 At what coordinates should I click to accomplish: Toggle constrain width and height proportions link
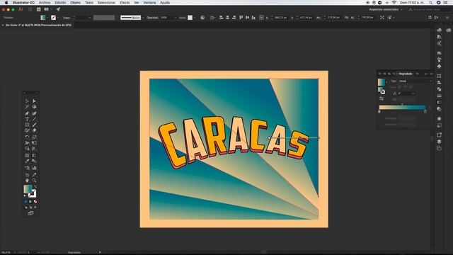pyautogui.click(x=346, y=18)
